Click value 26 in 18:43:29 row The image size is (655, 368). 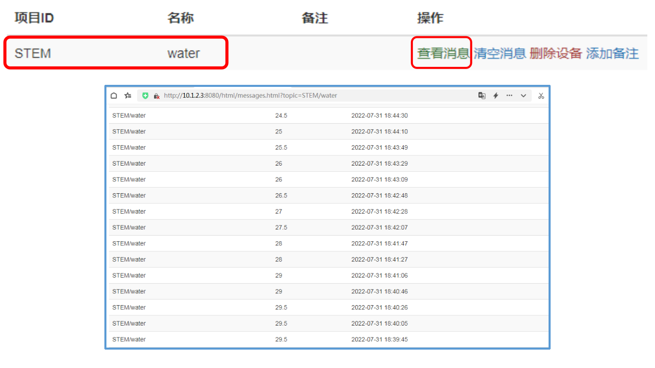click(278, 164)
